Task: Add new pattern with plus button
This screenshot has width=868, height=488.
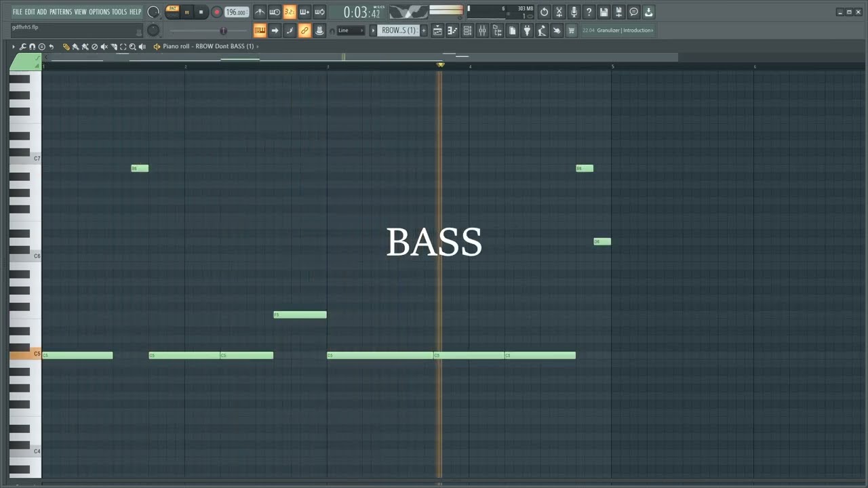Action: (424, 30)
